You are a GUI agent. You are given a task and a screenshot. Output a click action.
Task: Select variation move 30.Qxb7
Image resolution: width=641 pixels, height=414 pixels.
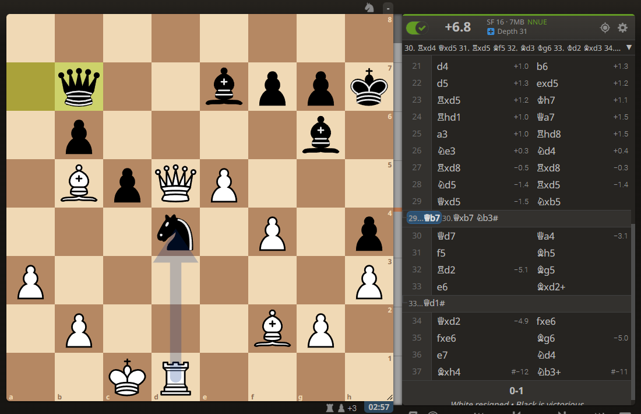coord(458,218)
